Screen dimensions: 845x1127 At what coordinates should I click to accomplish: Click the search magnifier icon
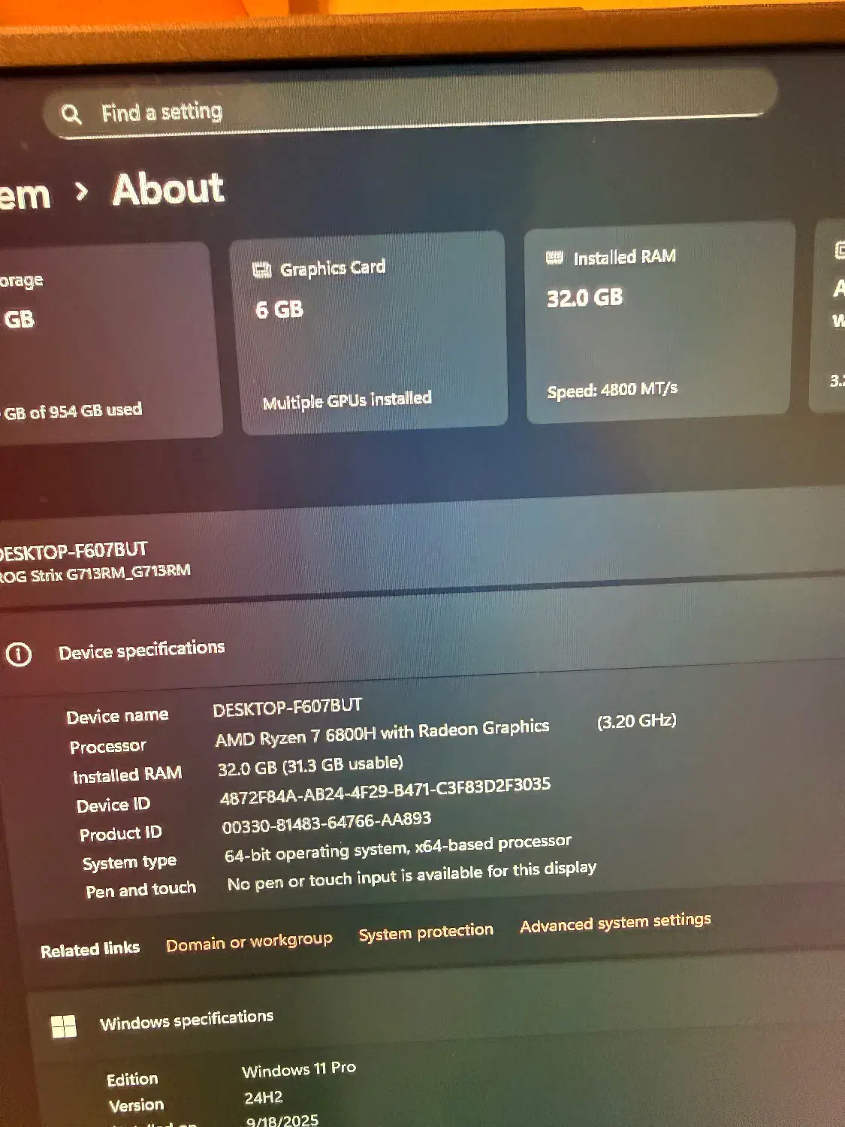[71, 114]
